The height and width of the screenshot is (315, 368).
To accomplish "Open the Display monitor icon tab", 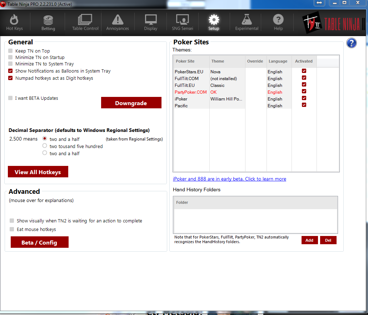I will 151,23.
